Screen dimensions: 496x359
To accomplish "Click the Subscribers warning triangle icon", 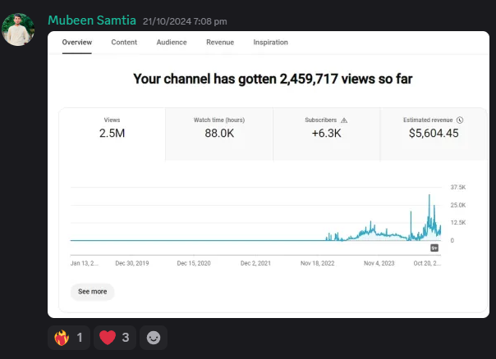I will coord(344,120).
